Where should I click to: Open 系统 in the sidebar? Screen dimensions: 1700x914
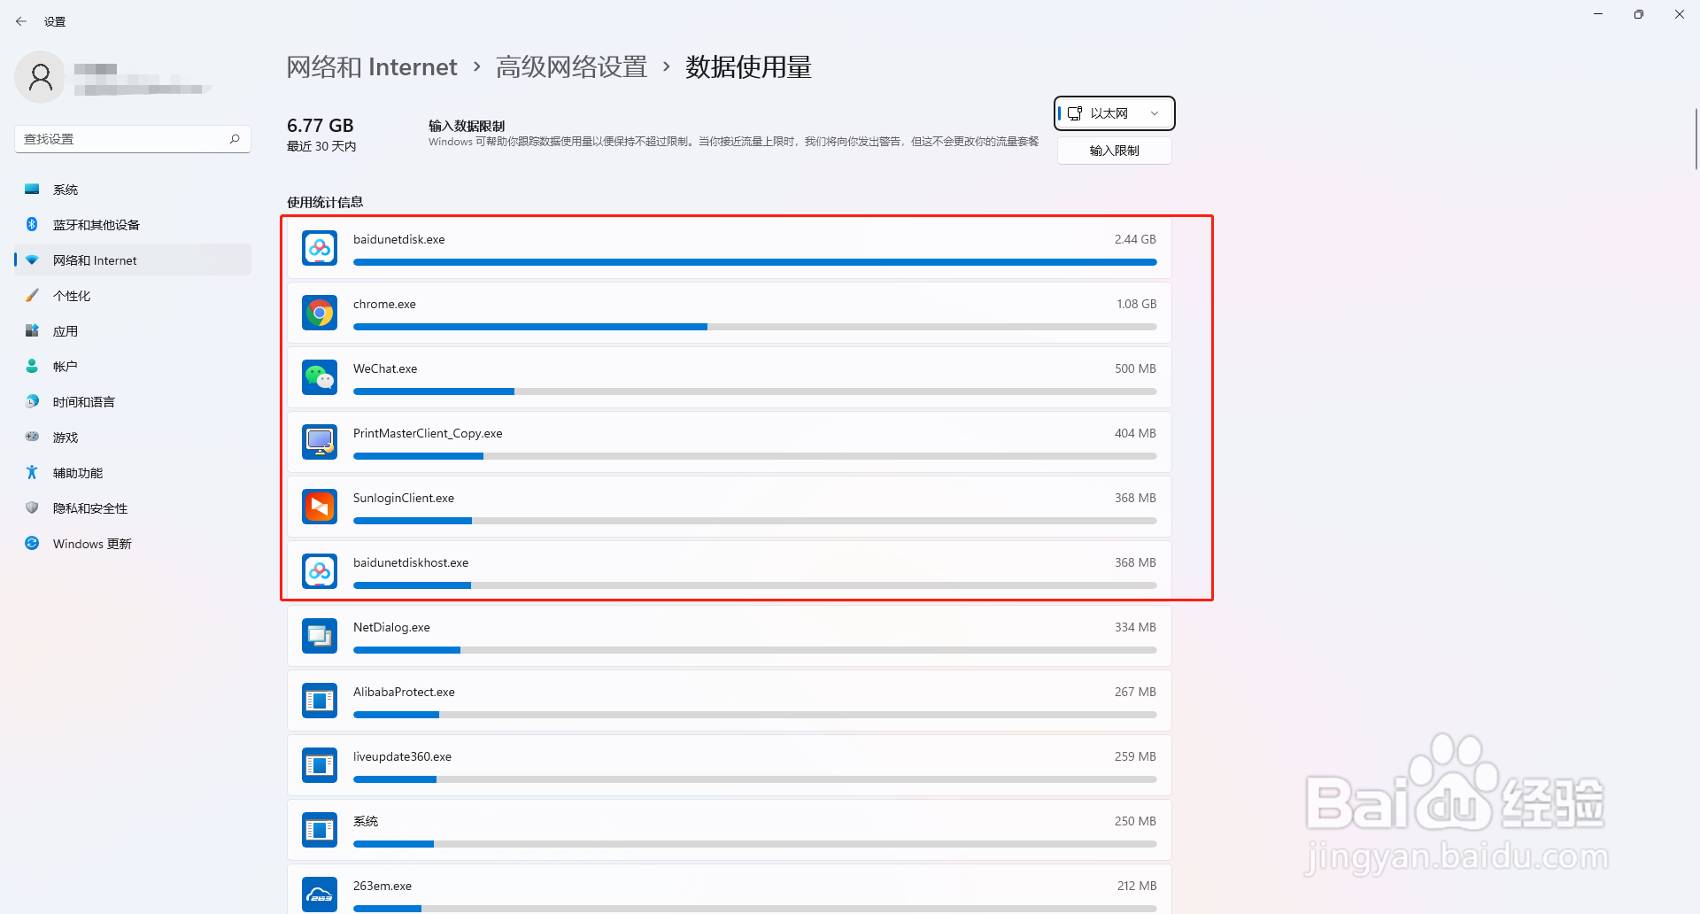tap(133, 190)
